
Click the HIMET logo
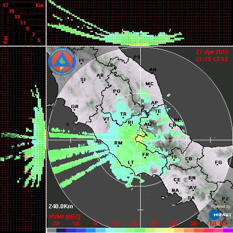pyautogui.click(x=220, y=215)
